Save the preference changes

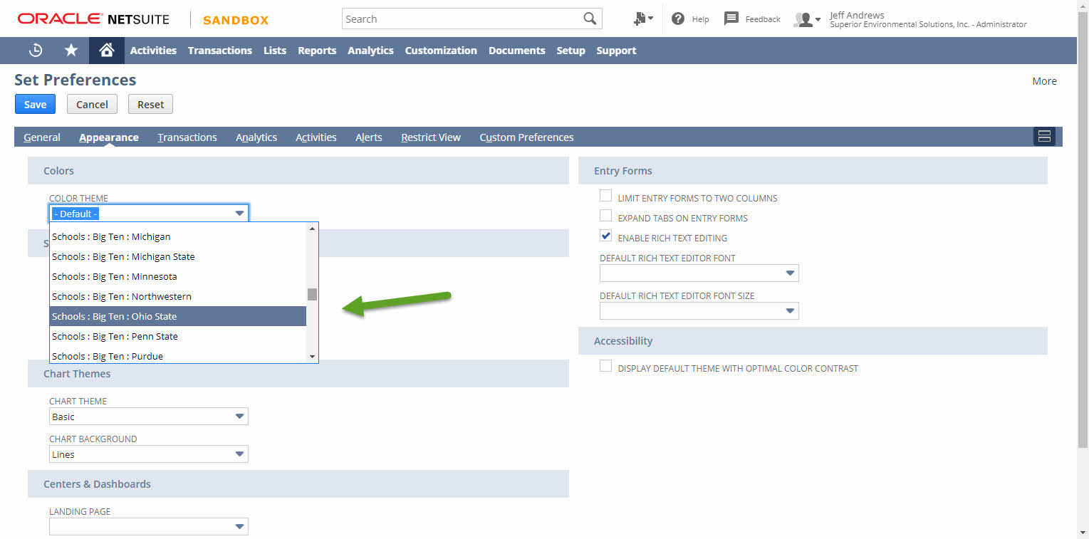tap(34, 104)
